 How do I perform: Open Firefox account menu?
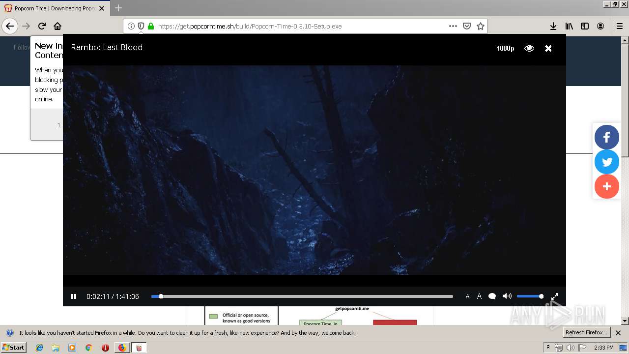point(600,26)
